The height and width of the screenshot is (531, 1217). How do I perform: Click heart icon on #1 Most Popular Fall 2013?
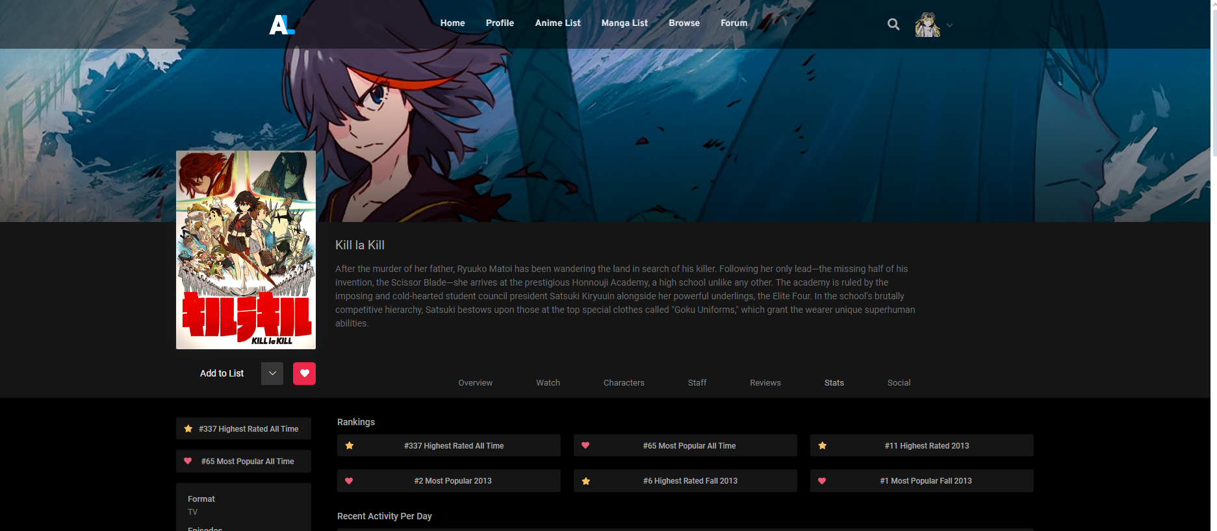pos(822,481)
